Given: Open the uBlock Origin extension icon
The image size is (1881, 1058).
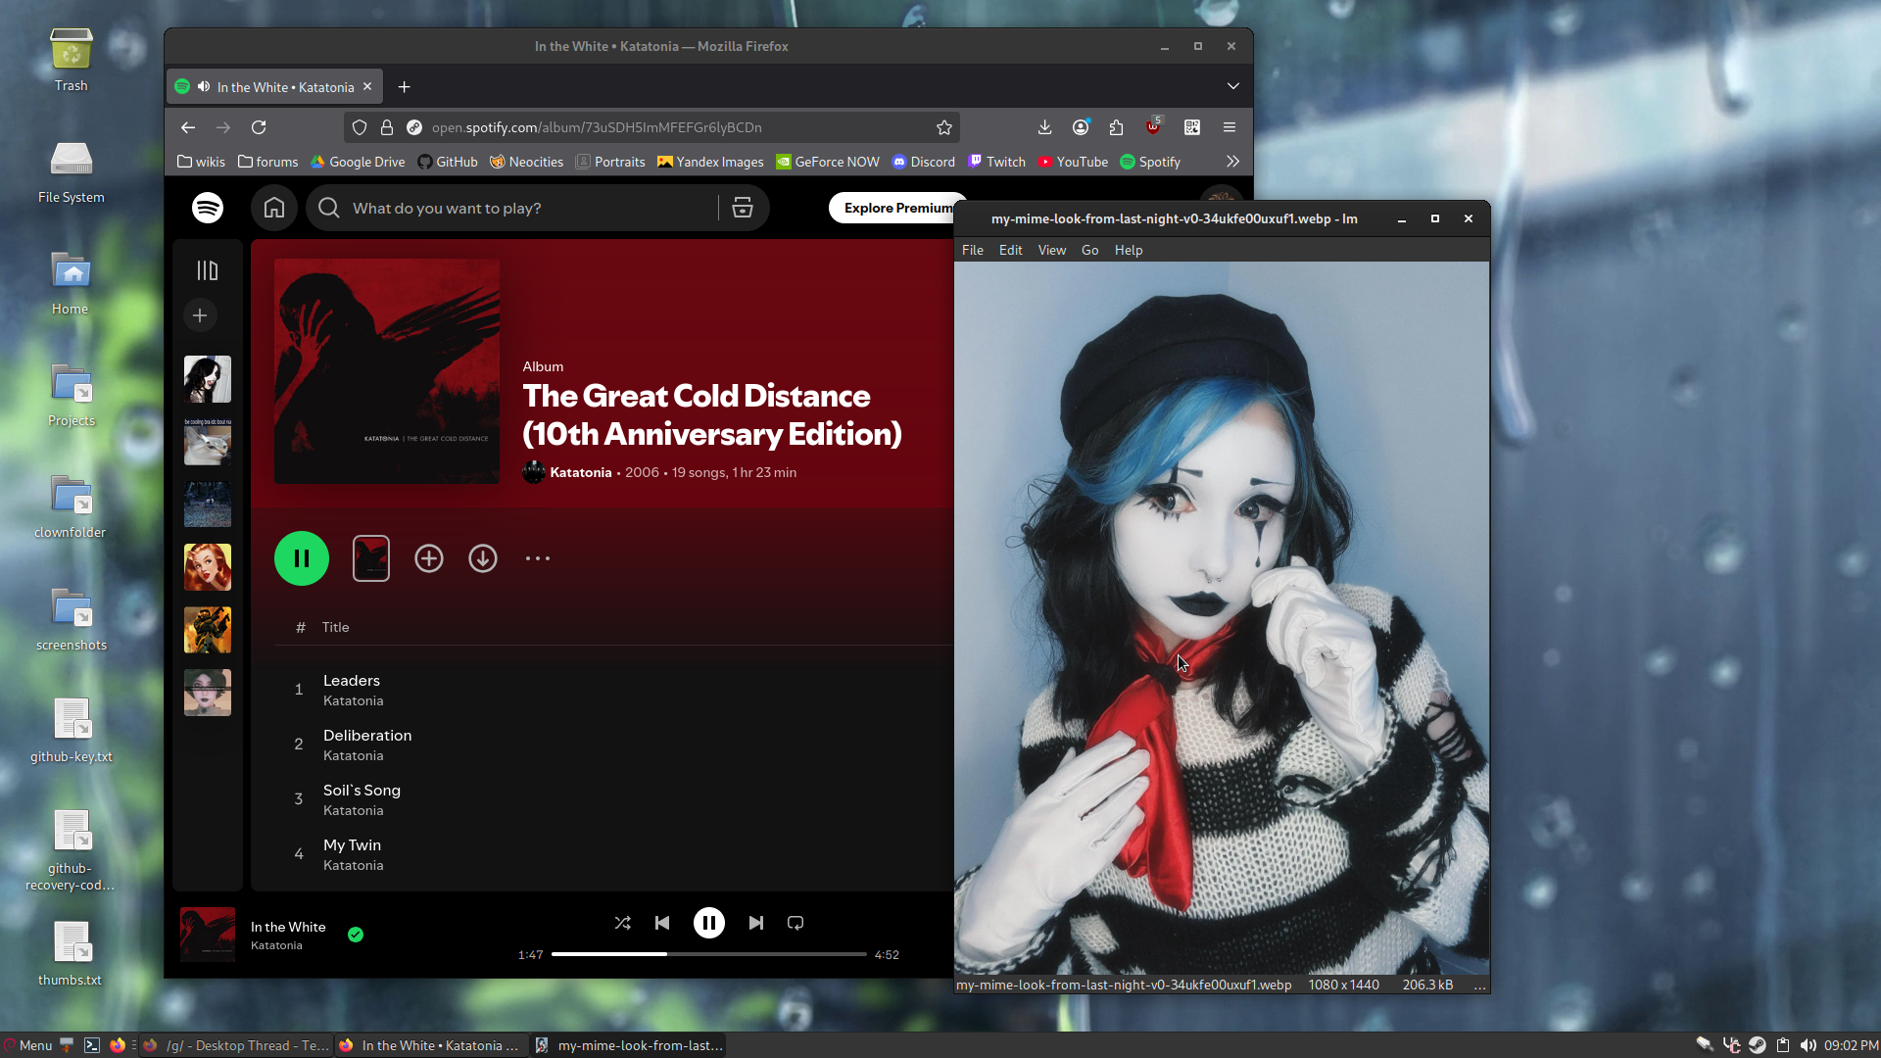Looking at the screenshot, I should [1153, 127].
